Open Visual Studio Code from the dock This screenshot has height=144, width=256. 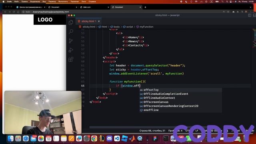point(117,139)
